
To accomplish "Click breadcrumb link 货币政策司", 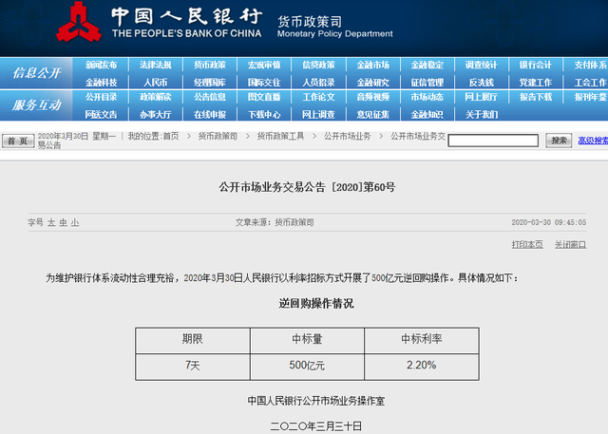I will 218,136.
